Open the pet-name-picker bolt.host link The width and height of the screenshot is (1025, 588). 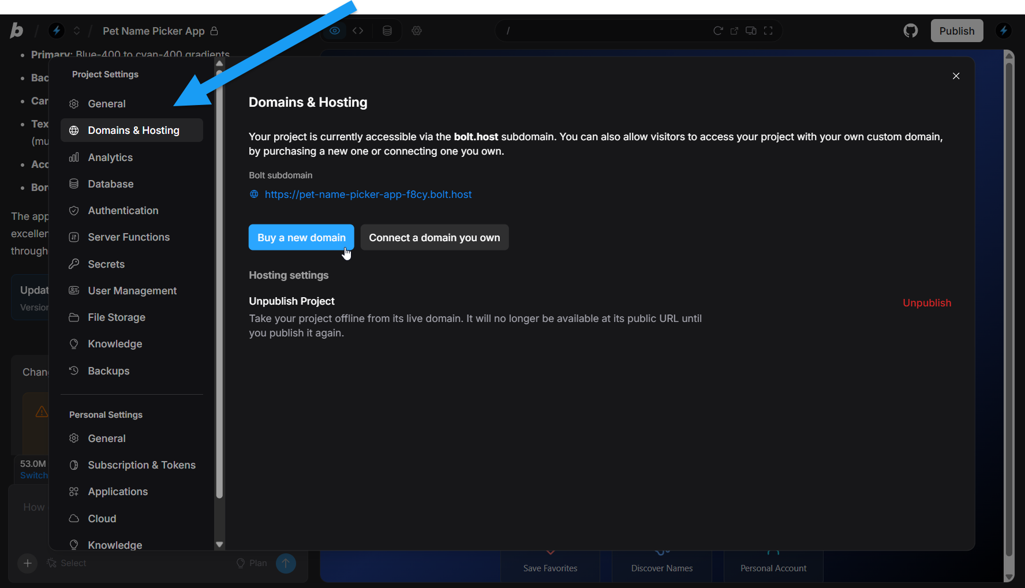point(368,194)
